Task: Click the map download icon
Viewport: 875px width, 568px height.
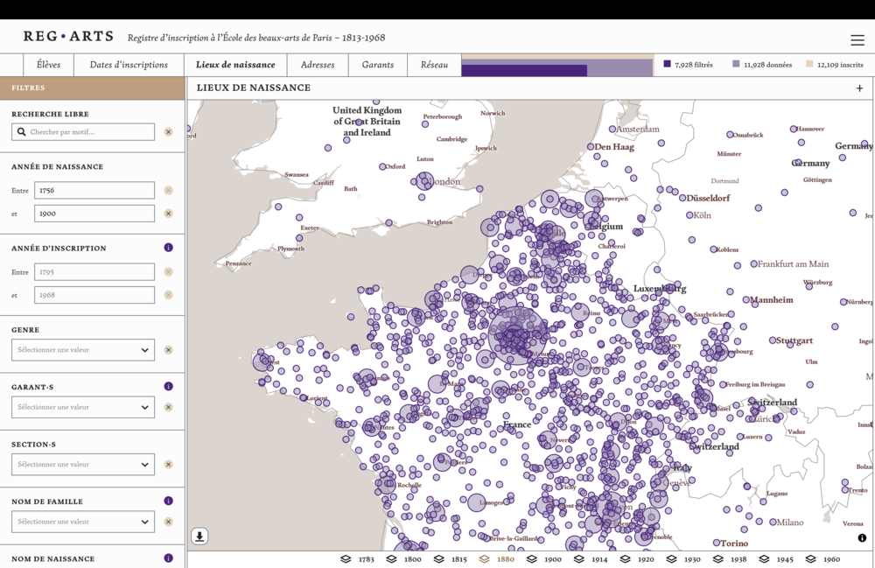Action: coord(199,536)
